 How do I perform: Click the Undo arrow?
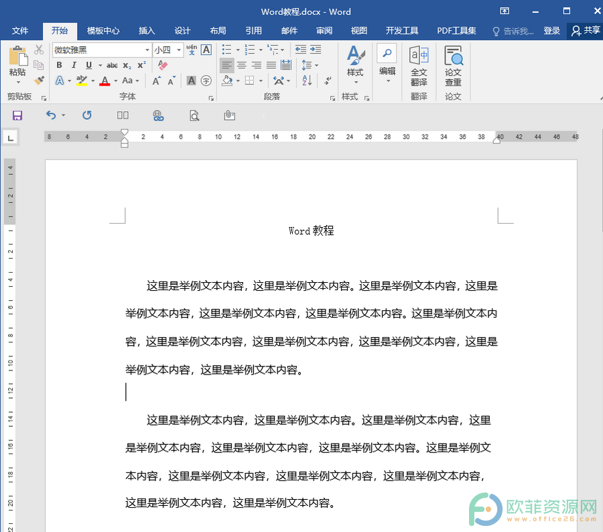[51, 115]
